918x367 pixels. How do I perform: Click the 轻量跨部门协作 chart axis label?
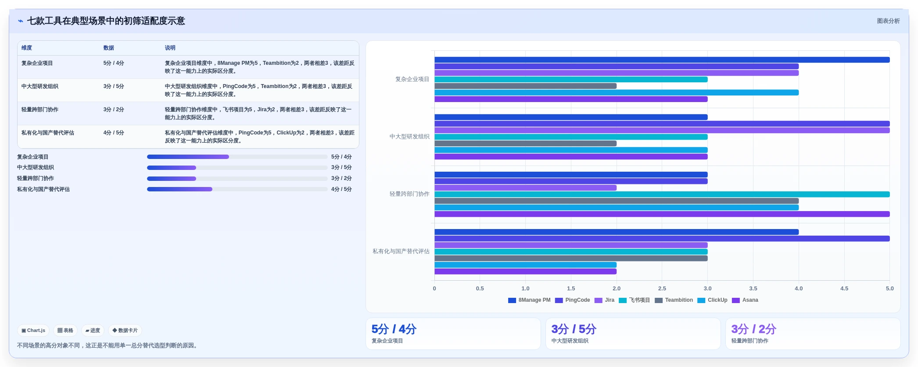coord(409,194)
